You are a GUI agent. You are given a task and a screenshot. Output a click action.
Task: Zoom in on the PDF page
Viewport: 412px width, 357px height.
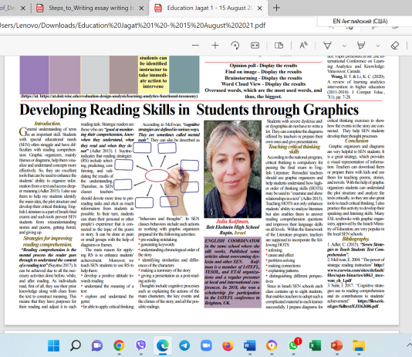[x=215, y=46]
